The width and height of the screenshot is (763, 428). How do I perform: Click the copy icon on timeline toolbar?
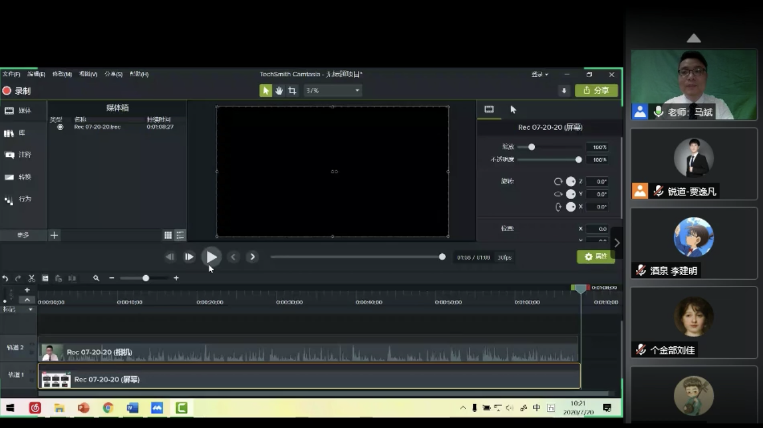pos(45,278)
